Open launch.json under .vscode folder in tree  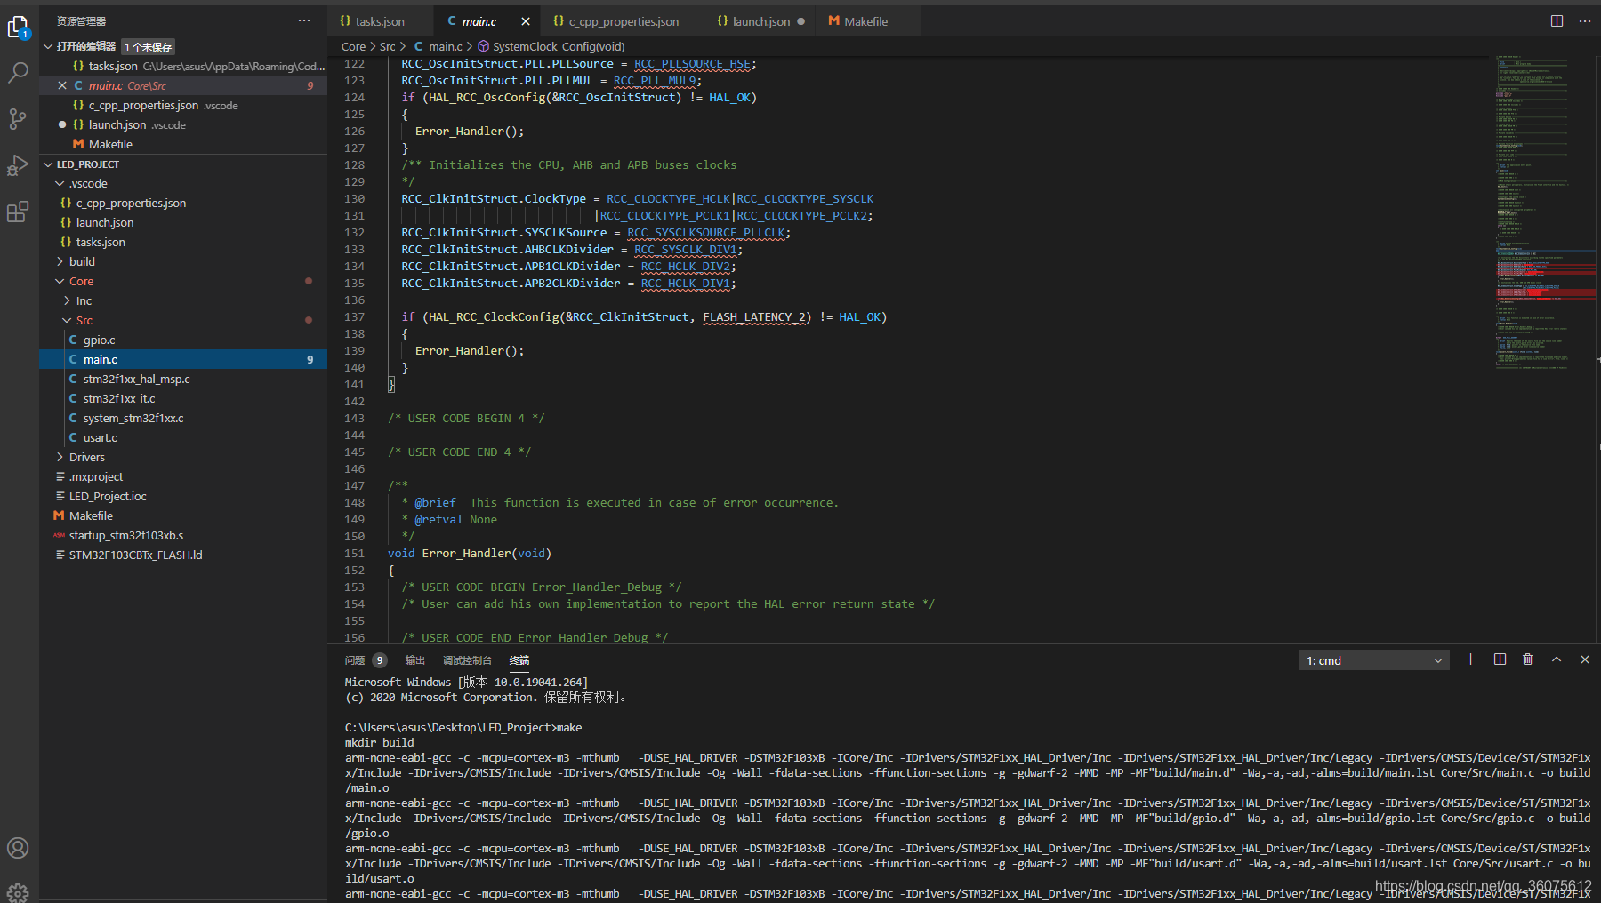[x=183, y=222]
